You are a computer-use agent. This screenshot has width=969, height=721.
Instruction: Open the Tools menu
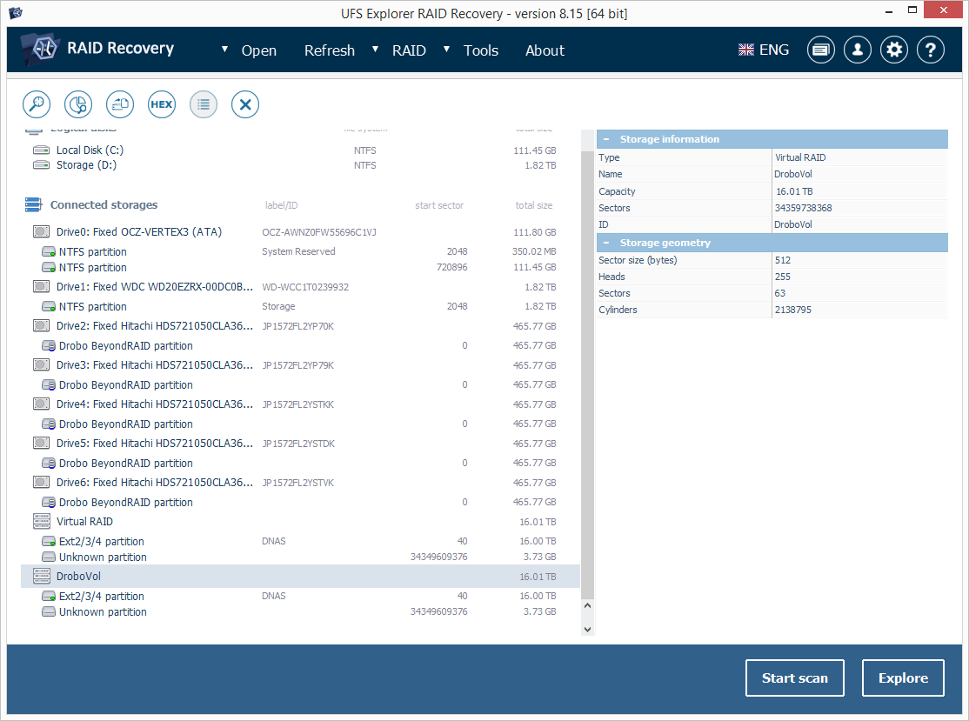(481, 50)
